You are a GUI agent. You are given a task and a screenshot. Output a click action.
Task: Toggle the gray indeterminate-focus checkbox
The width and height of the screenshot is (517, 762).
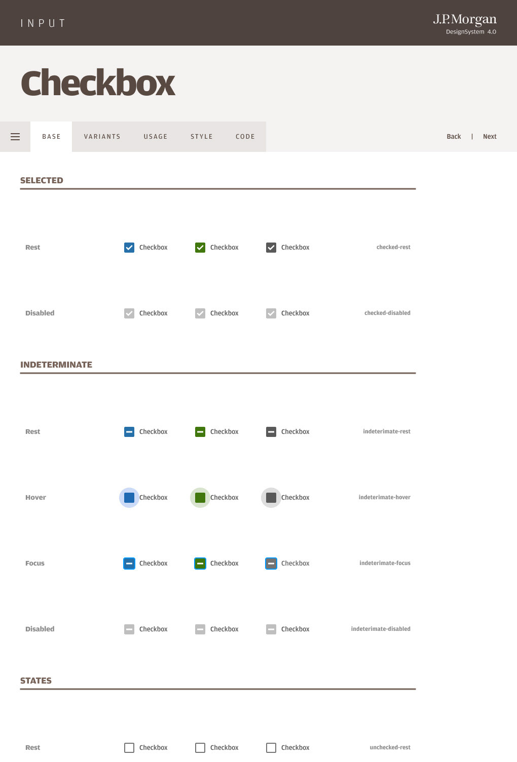tap(271, 564)
